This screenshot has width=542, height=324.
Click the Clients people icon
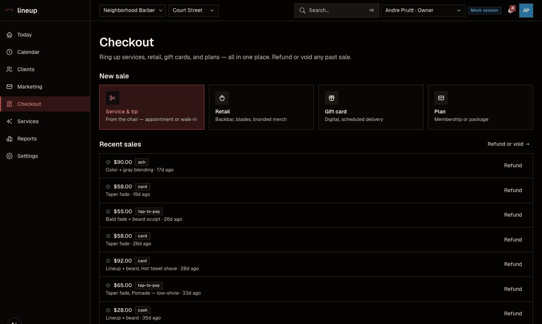(x=9, y=69)
